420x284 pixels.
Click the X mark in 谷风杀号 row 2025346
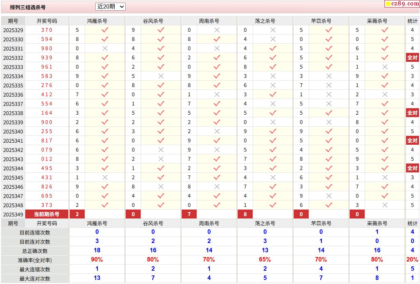click(161, 187)
